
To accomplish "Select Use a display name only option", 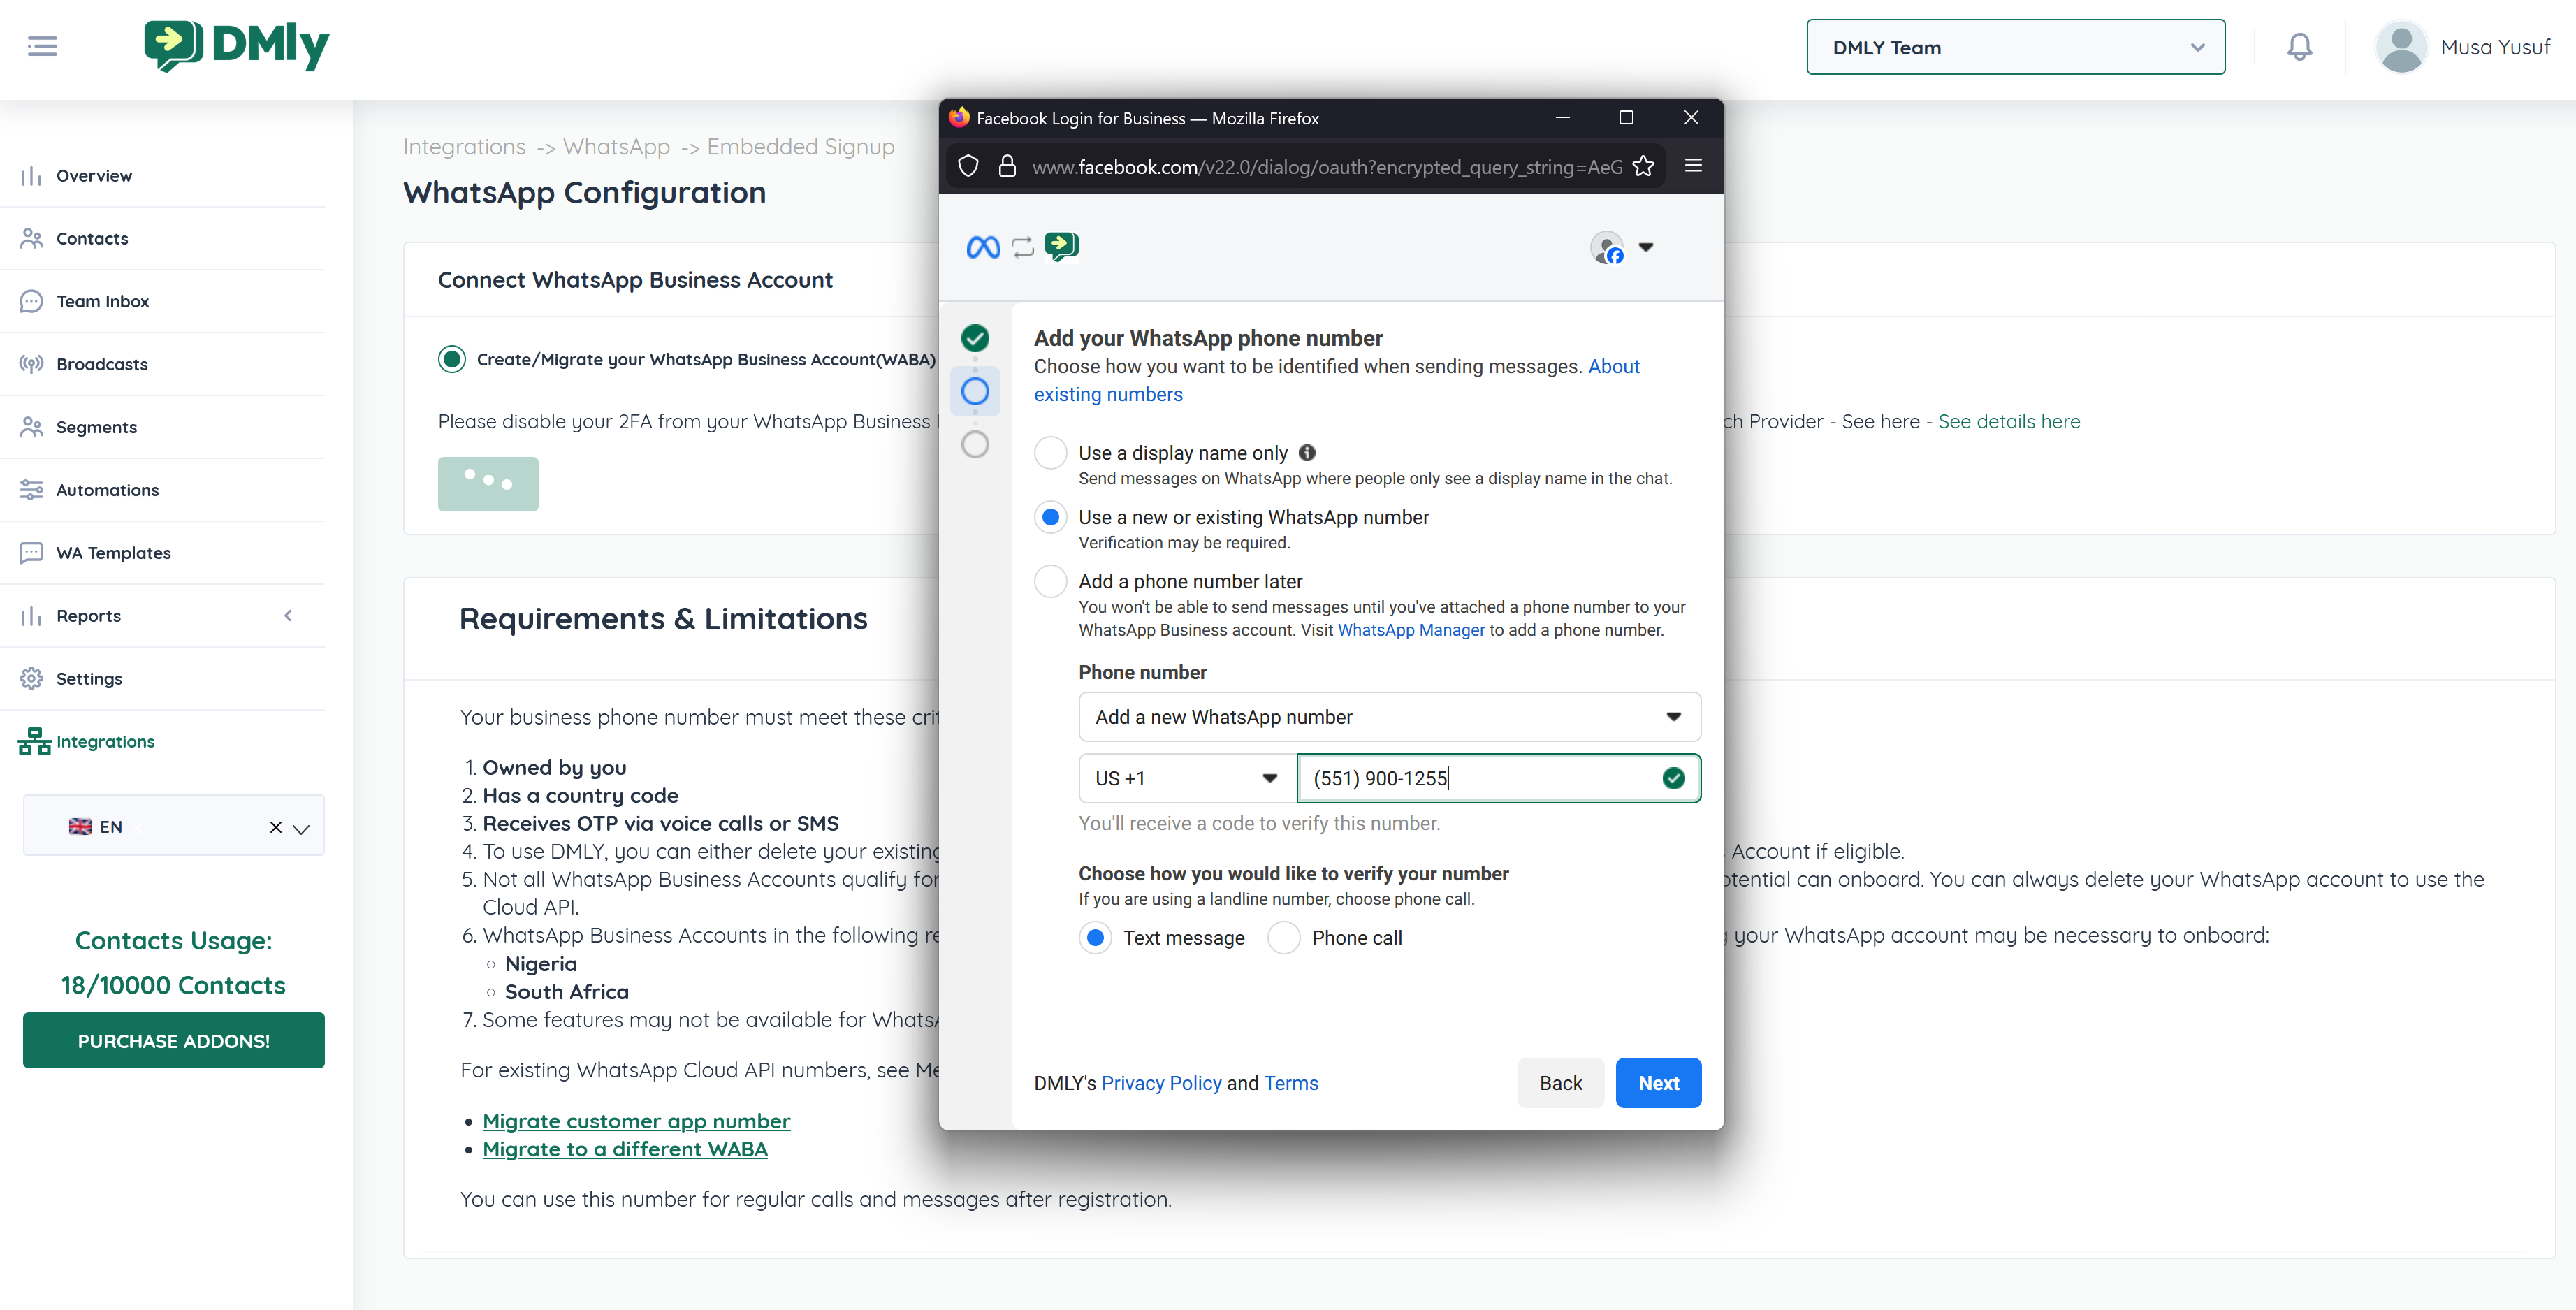I will tap(1050, 453).
